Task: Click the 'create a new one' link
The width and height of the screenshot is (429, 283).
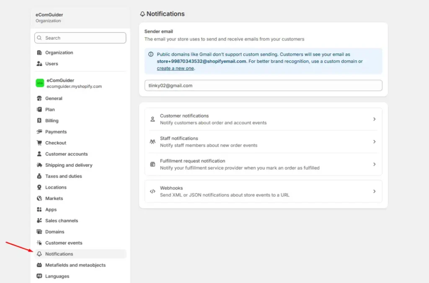Action: 175,68
